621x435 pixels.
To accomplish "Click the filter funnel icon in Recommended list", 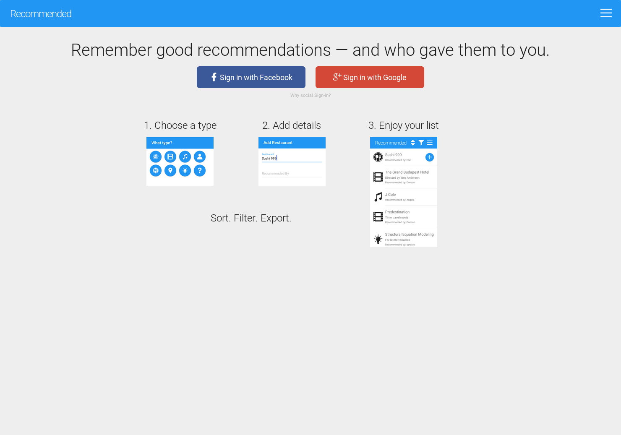I will pyautogui.click(x=421, y=143).
